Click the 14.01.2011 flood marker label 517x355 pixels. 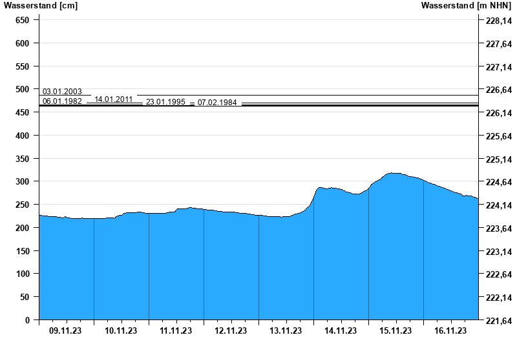tap(114, 99)
